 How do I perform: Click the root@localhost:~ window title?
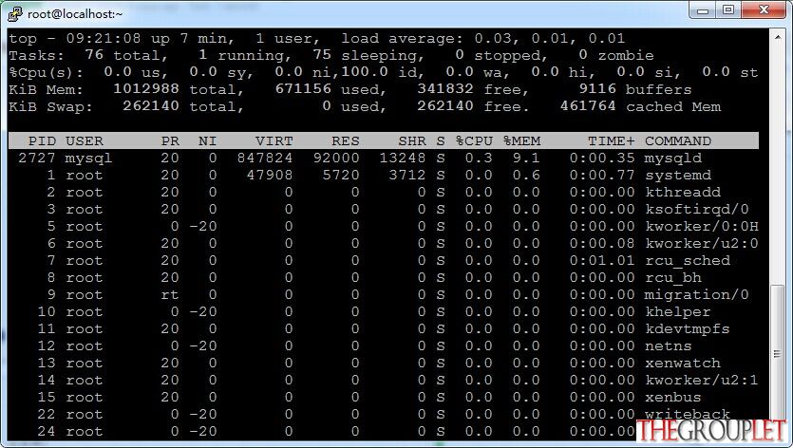pyautogui.click(x=75, y=14)
